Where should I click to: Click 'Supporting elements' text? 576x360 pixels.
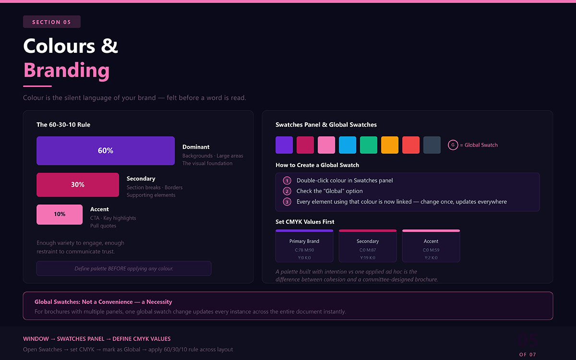pos(151,195)
